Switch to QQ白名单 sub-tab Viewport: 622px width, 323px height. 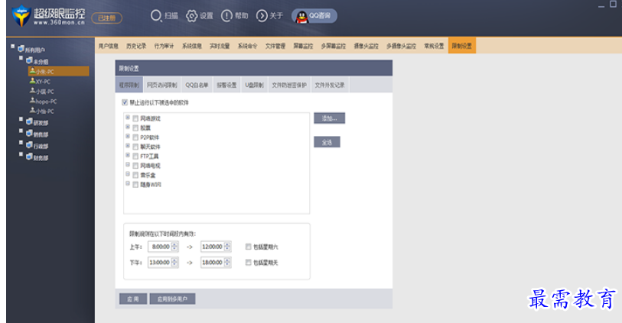pos(197,85)
